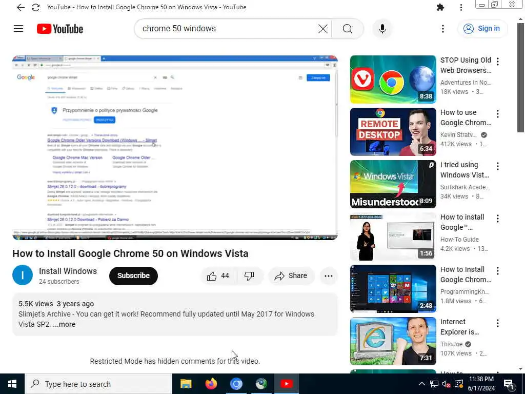525x394 pixels.
Task: Launch Firefox from the taskbar
Action: coord(211,384)
